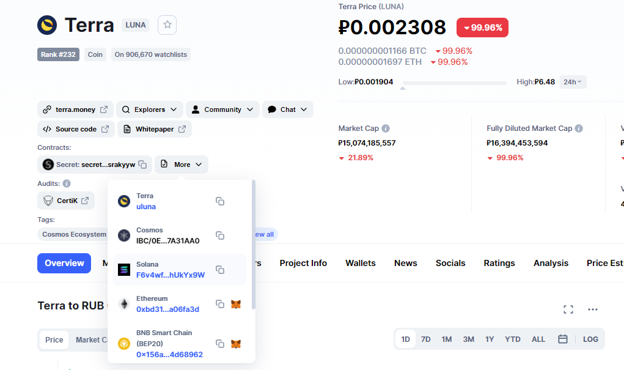The width and height of the screenshot is (624, 370).
Task: Open the Analysis tab
Action: pos(551,263)
